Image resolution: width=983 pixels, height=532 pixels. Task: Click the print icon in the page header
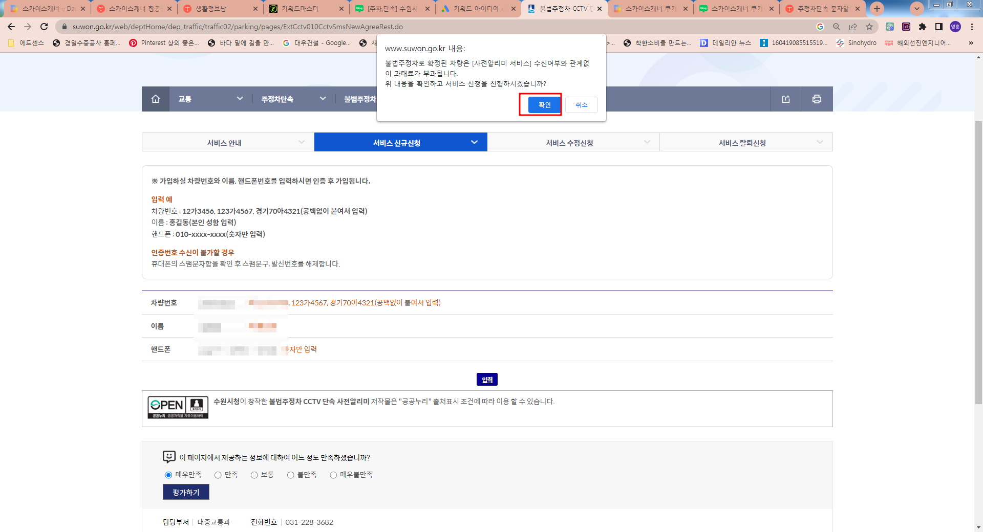point(816,99)
